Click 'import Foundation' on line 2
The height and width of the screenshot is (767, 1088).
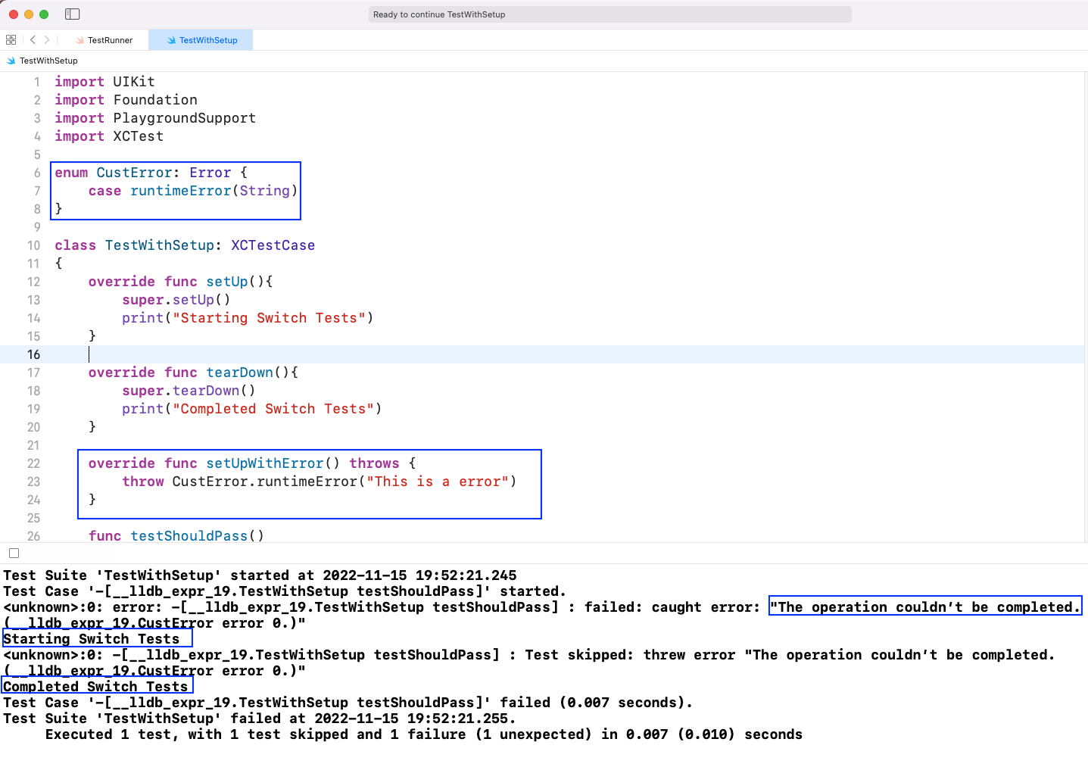(x=126, y=100)
